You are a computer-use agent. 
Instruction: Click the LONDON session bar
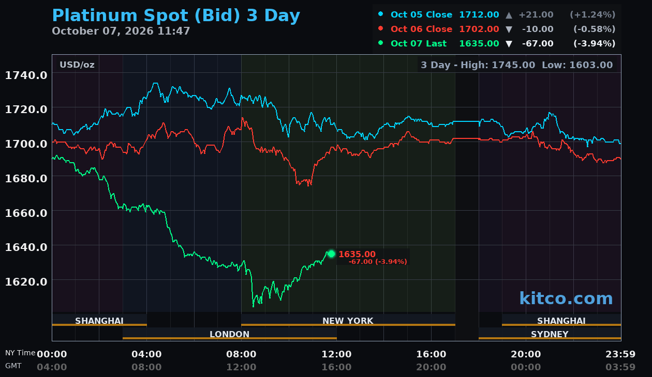230,334
